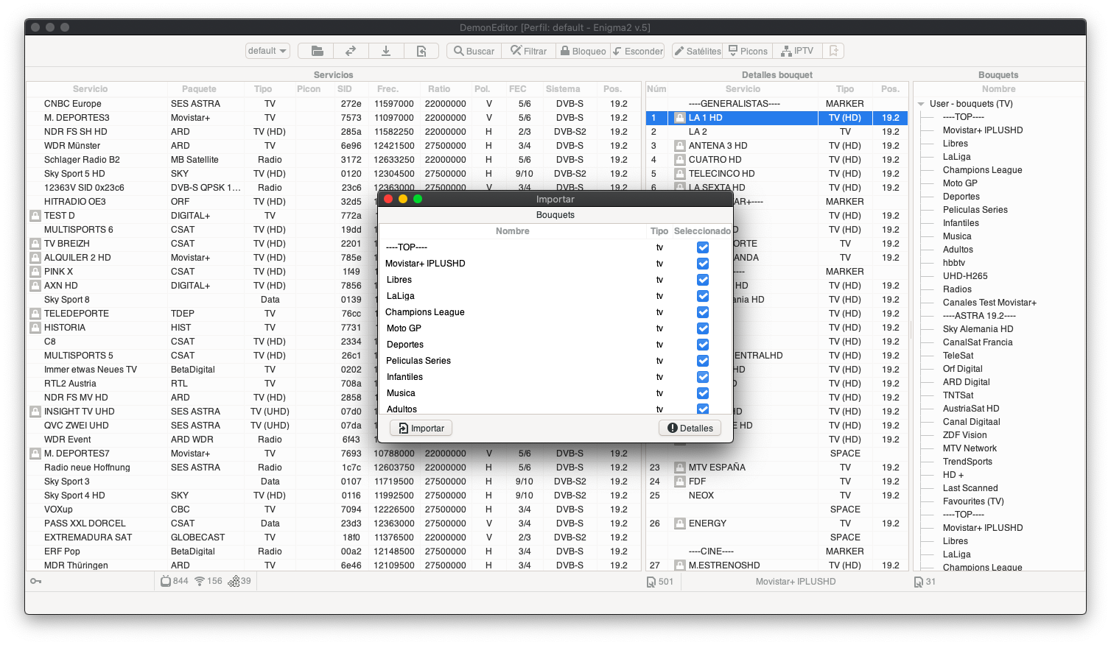This screenshot has width=1111, height=645.
Task: Open the IPTV tool
Action: 797,51
